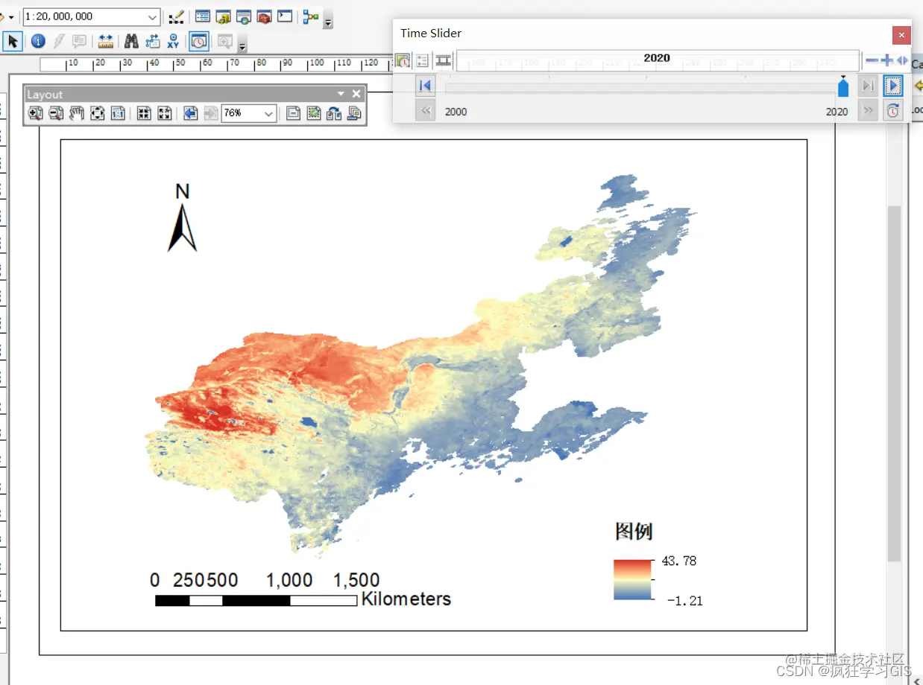The width and height of the screenshot is (923, 685).
Task: Open the Catalog window icon
Action: pos(223,16)
